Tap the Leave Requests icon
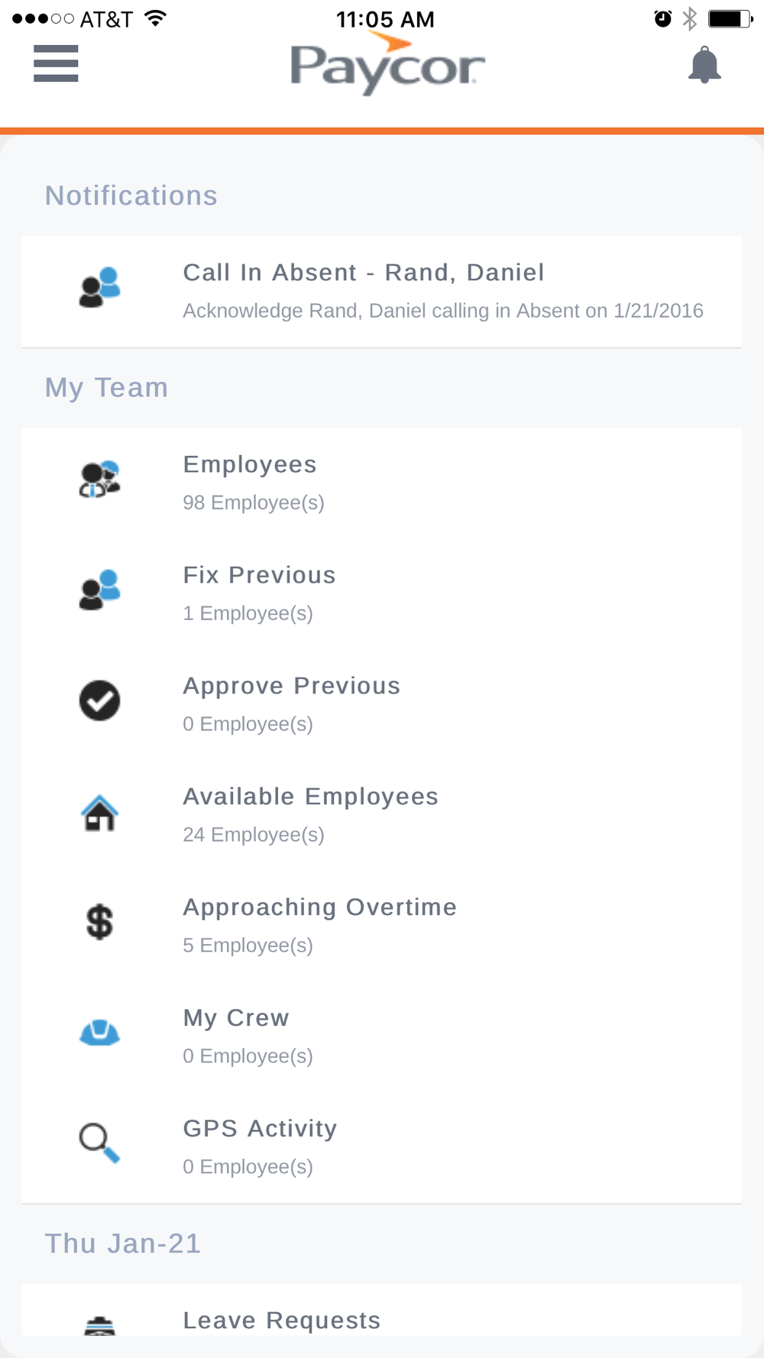 pyautogui.click(x=99, y=1326)
